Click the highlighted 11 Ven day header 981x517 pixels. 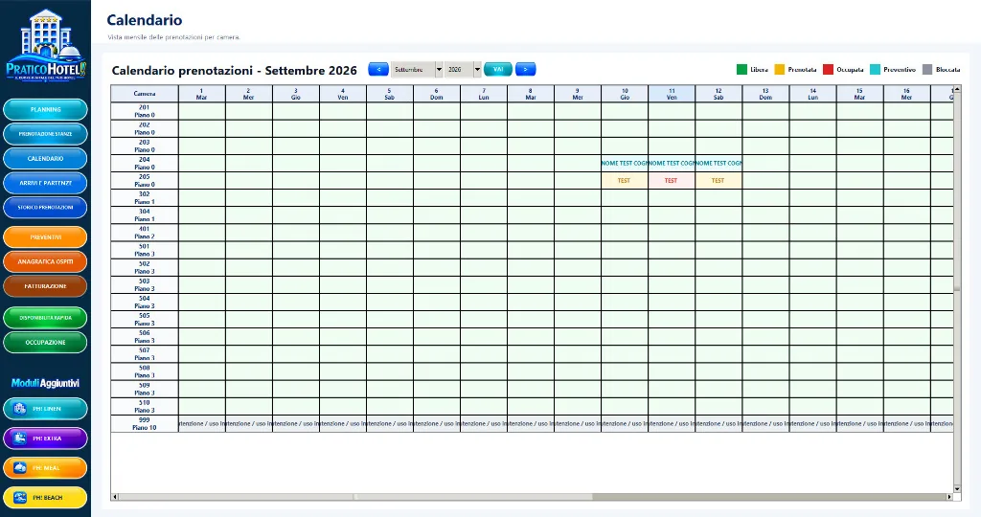(672, 94)
